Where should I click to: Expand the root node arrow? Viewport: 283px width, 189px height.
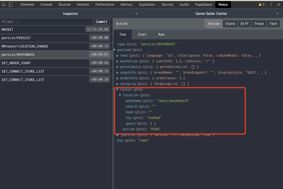click(117, 55)
